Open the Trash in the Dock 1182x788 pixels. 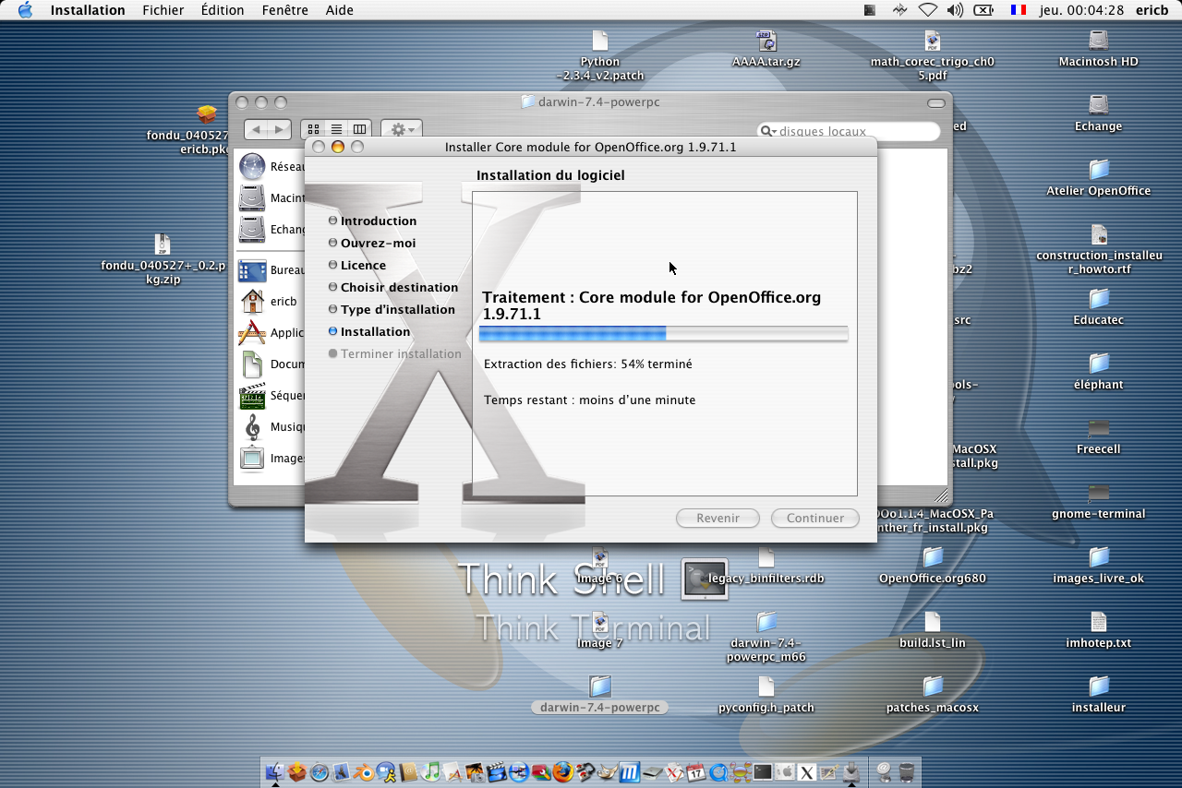click(x=906, y=771)
